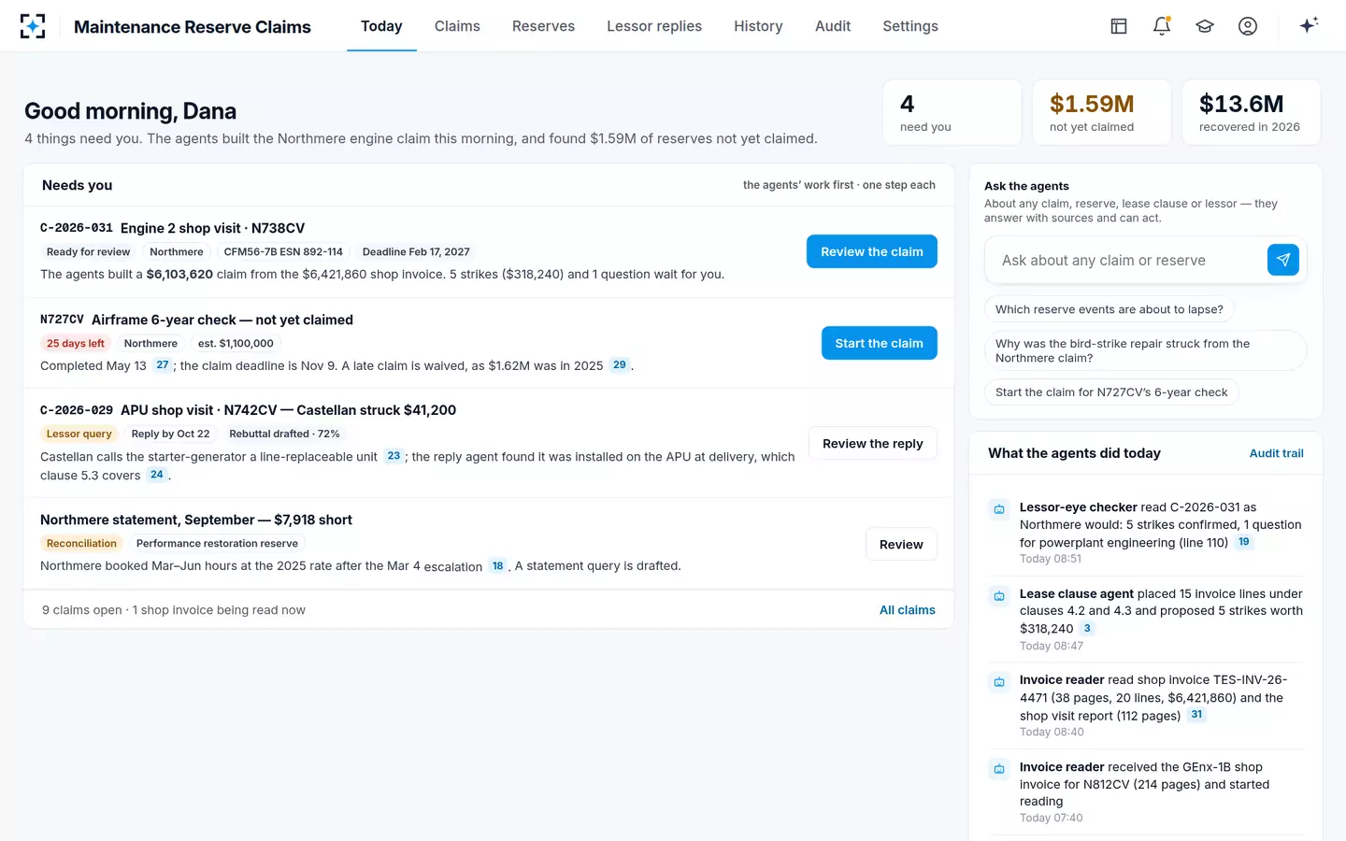Screen dimensions: 1346x841
Task: Choose the bird-strike repair suggestion
Action: pos(1145,350)
